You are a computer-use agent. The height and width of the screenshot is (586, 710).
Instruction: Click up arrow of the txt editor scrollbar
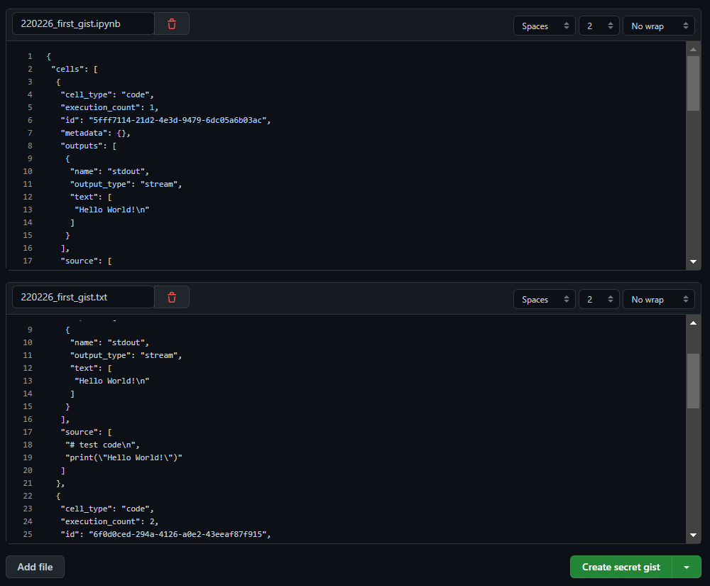[x=693, y=323]
